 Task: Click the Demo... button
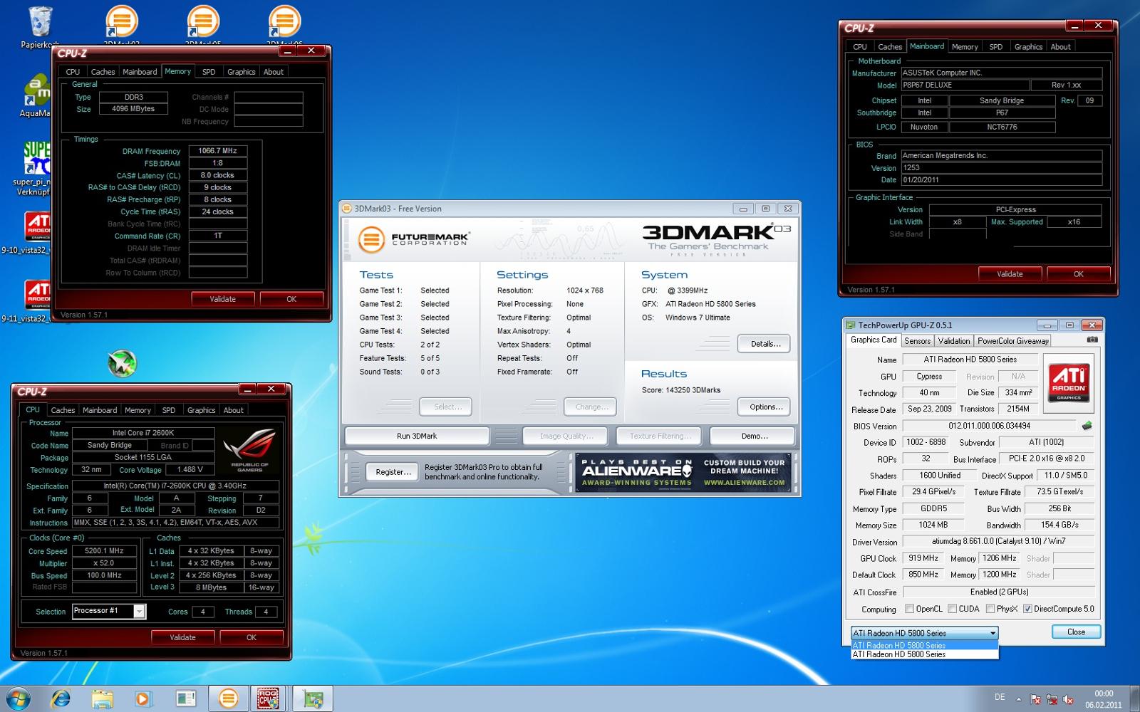tap(754, 436)
